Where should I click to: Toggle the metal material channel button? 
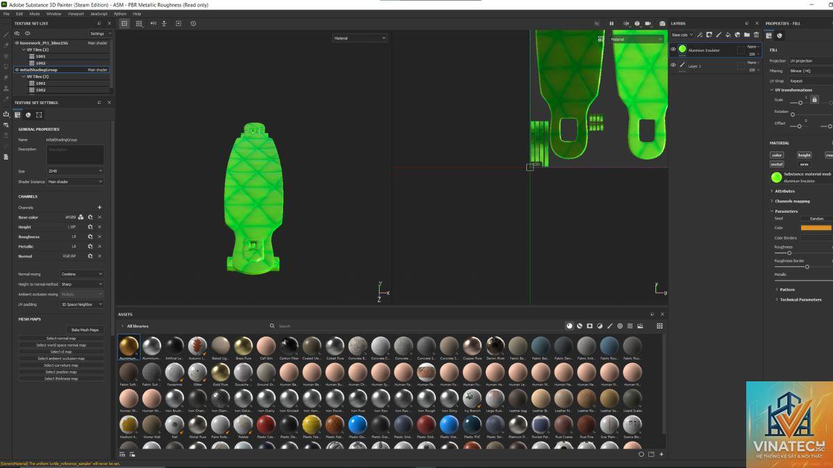point(777,164)
